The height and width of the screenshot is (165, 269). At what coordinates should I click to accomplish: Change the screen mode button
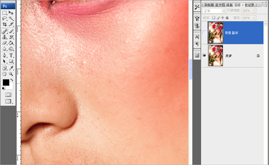(8, 101)
